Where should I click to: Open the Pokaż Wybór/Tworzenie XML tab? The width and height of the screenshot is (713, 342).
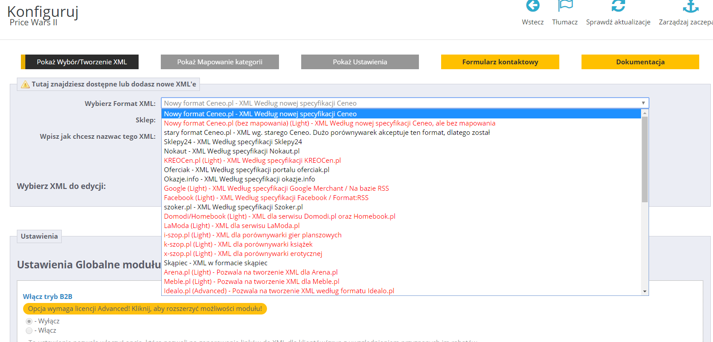click(x=81, y=62)
